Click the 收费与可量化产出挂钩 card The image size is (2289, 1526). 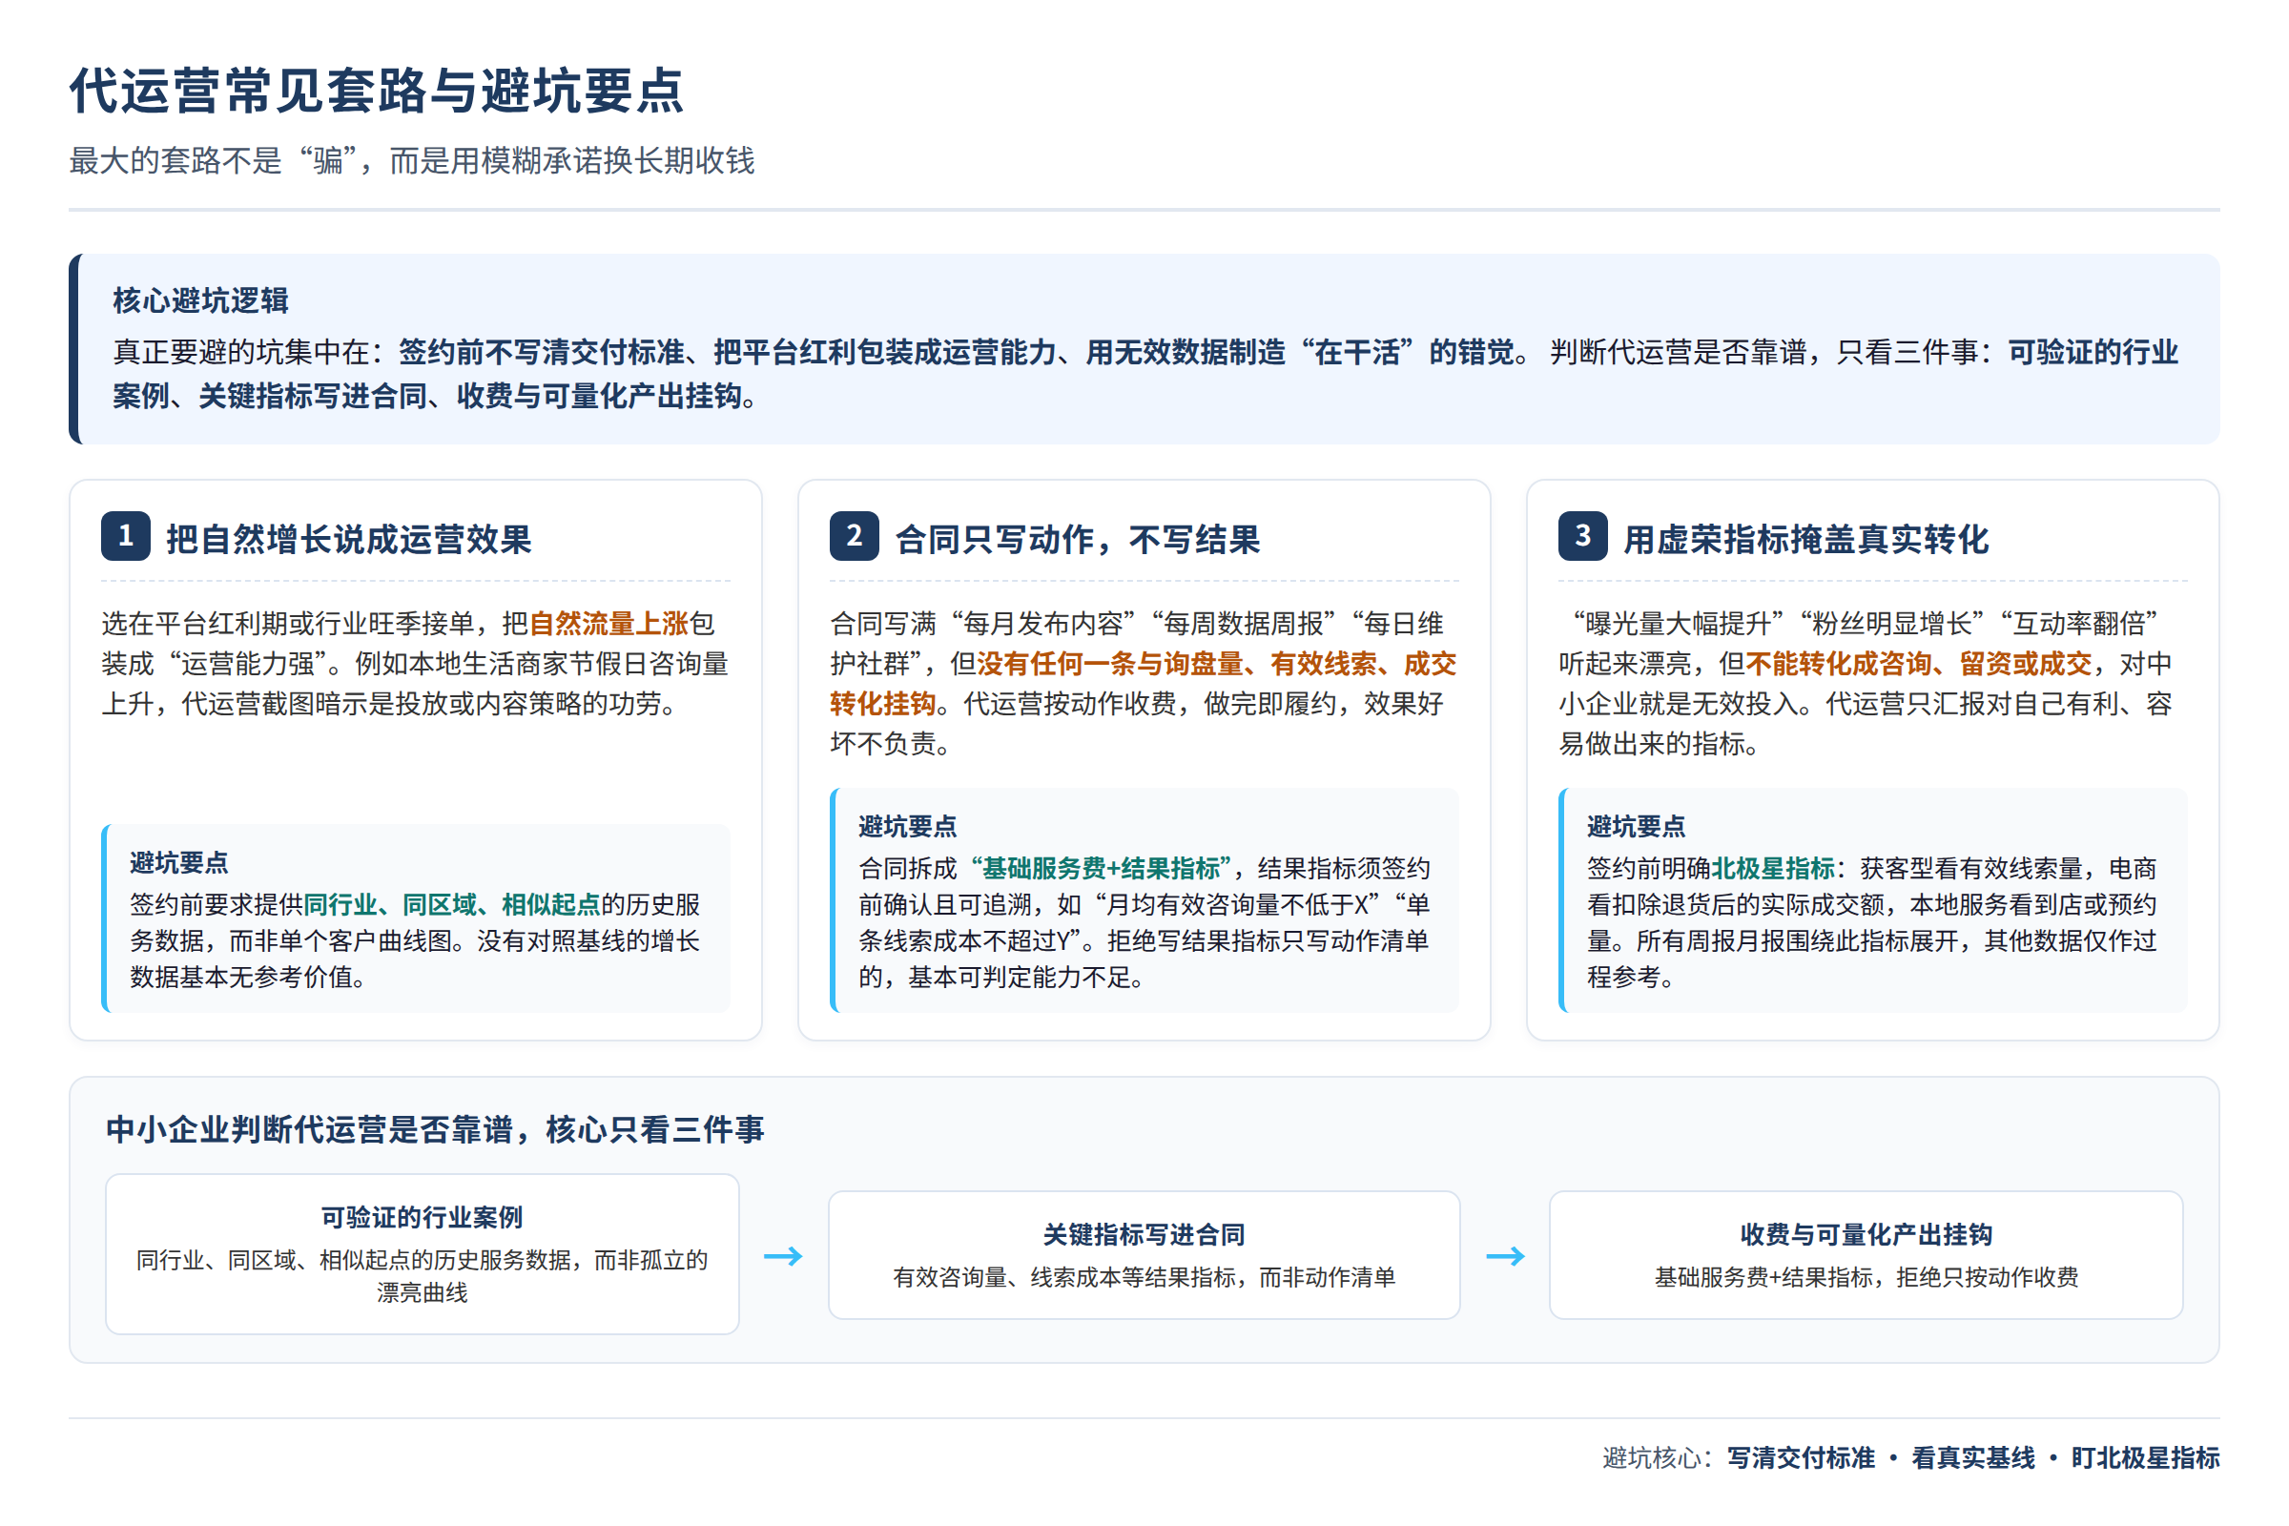click(1866, 1255)
